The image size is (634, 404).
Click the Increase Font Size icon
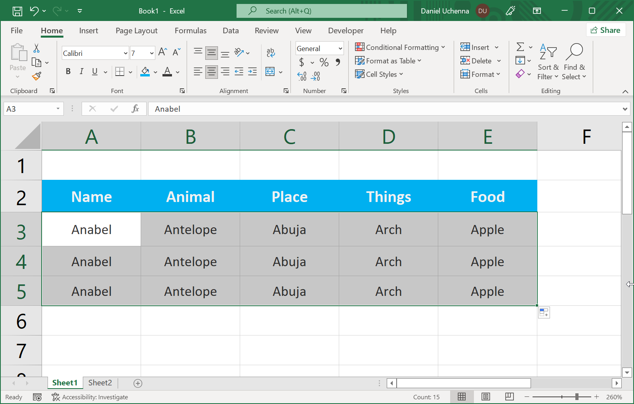[x=162, y=52]
